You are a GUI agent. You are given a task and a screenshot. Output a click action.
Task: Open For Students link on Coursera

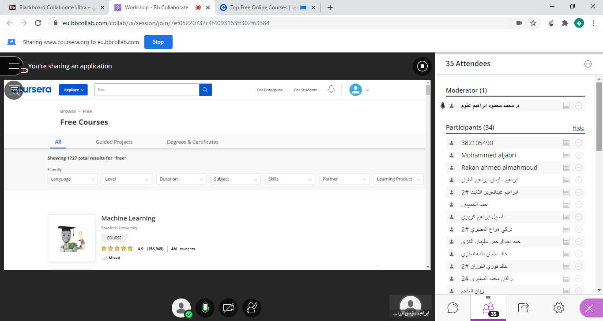click(x=305, y=90)
